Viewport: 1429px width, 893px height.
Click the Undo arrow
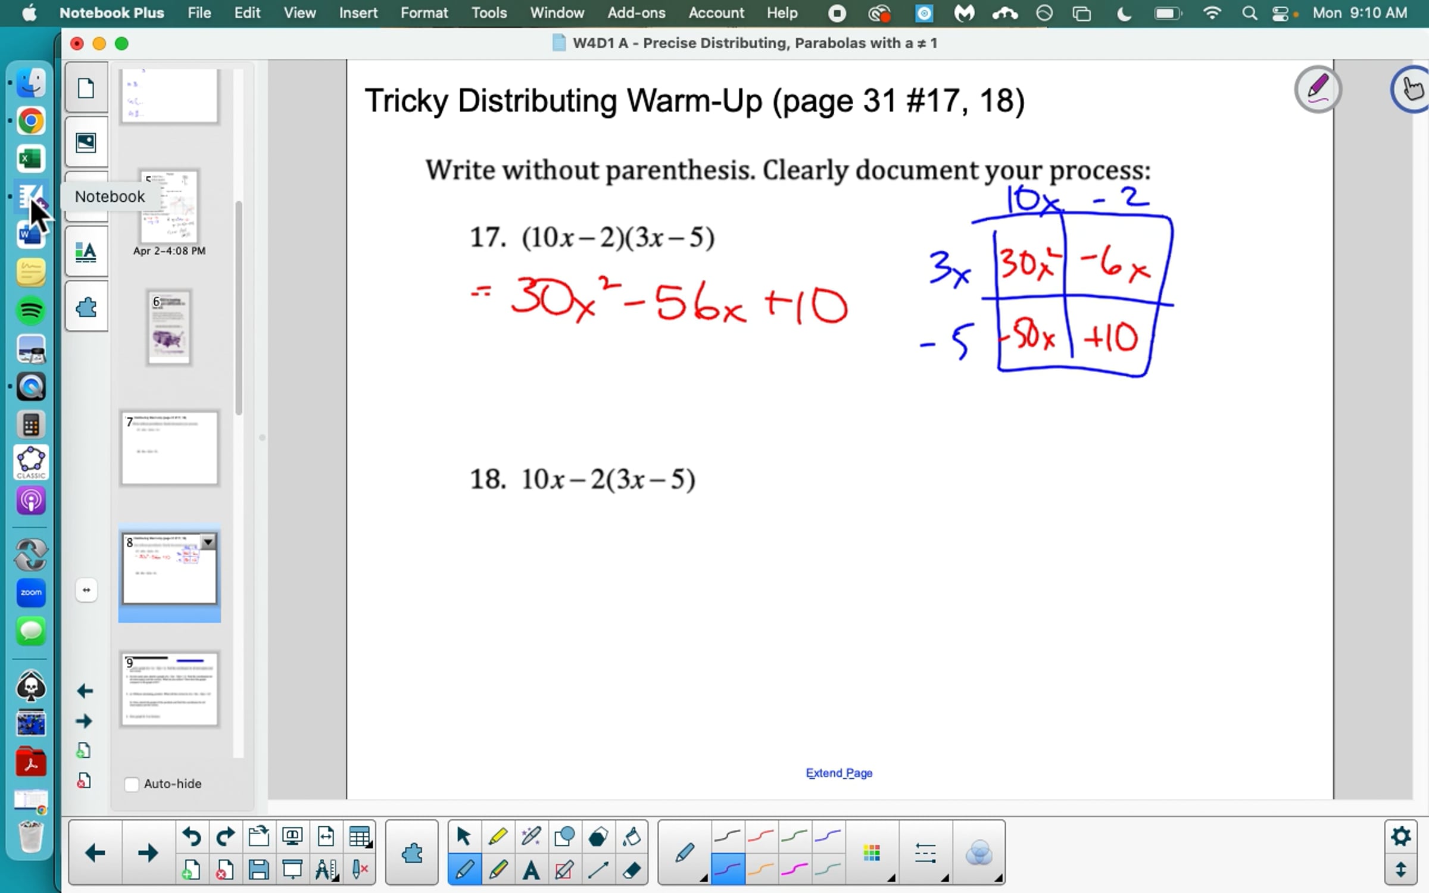192,837
